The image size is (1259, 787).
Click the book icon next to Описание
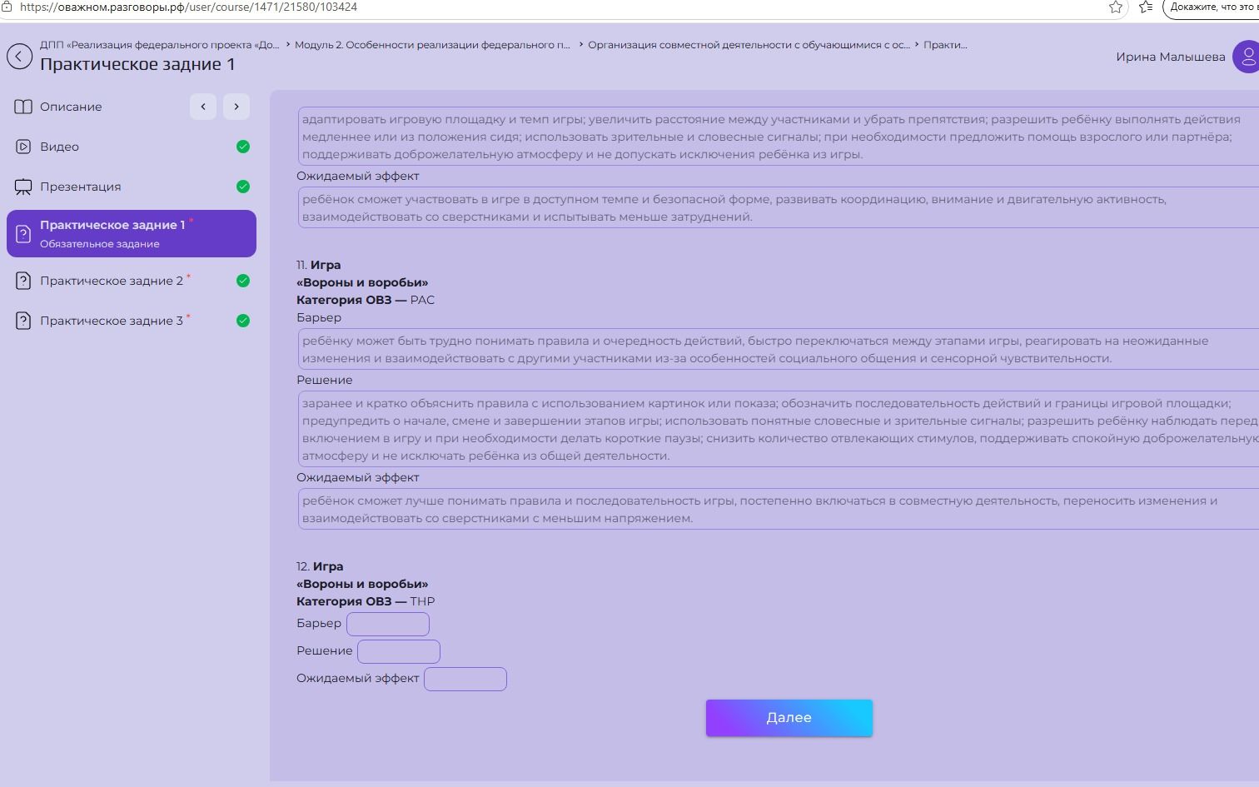click(23, 107)
